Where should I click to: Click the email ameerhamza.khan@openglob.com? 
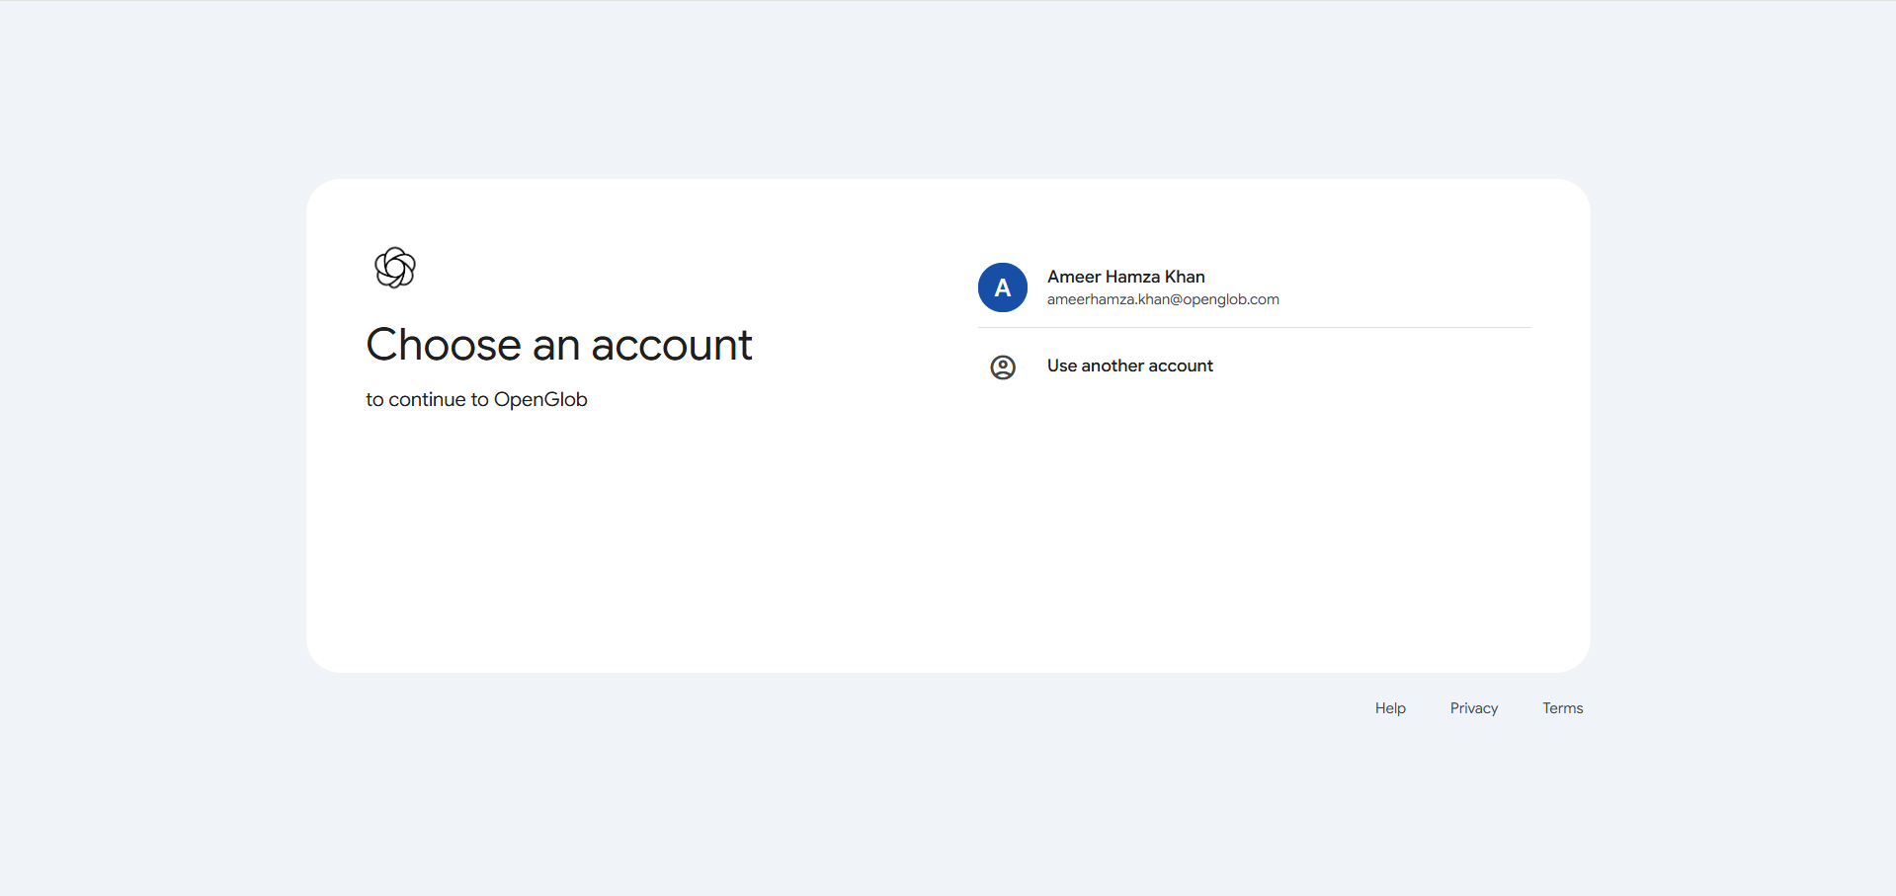[1162, 299]
